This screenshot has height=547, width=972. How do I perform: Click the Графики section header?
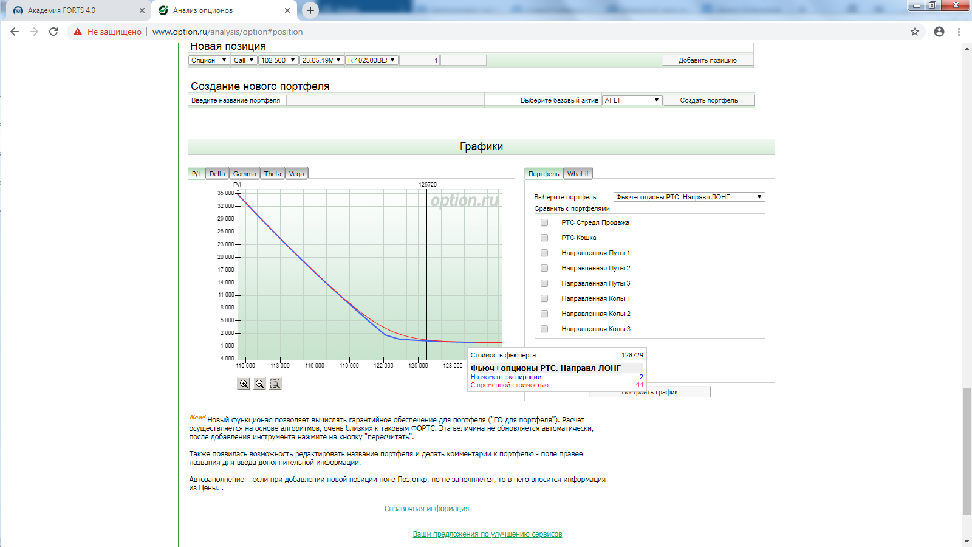click(481, 146)
